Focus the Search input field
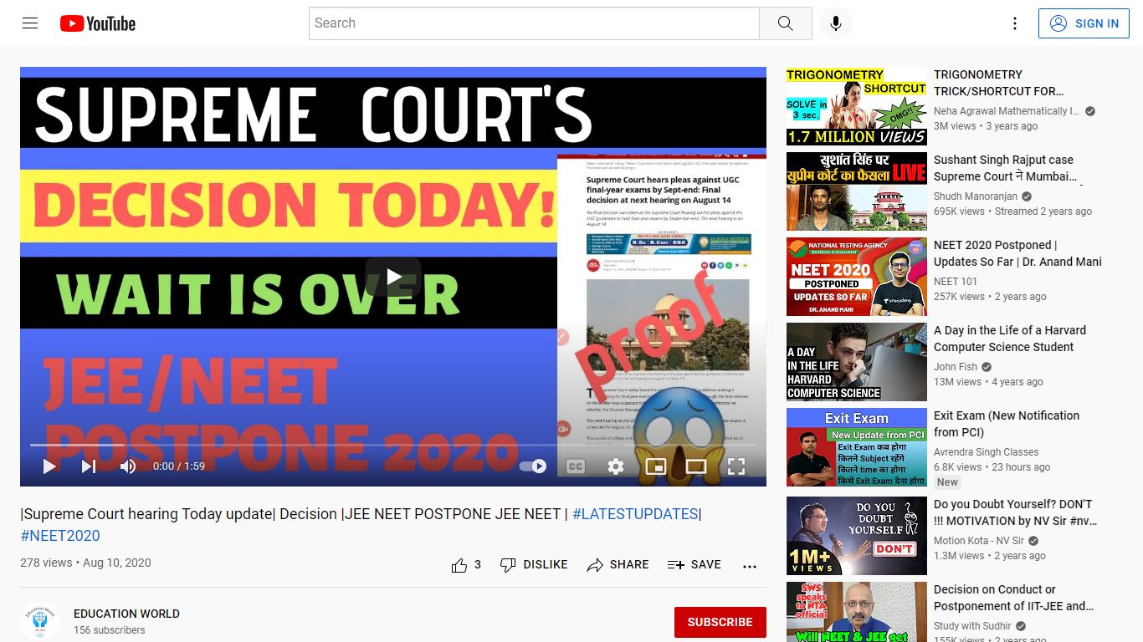Viewport: 1143px width, 642px height. [x=534, y=23]
